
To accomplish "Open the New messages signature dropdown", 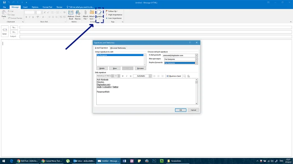I will [196, 59].
